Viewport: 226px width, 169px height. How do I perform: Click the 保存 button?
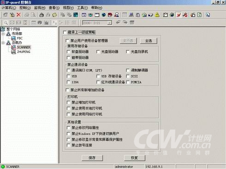pos(92,157)
